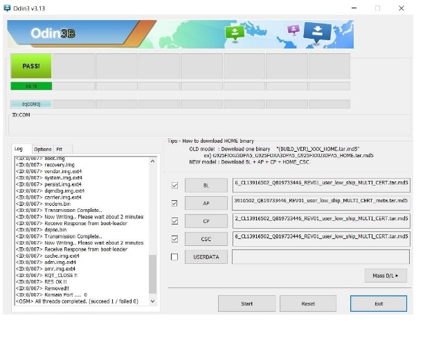Screen dimensions: 443x363
Task: Click the BL file path field
Action: pos(321,186)
